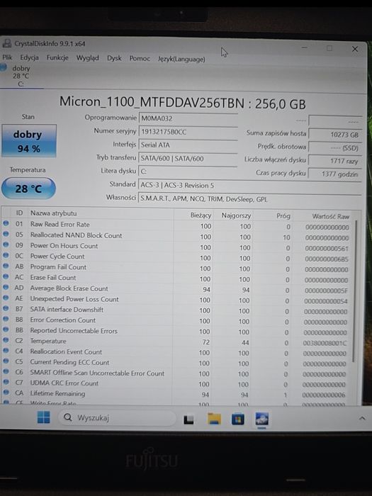Click the status dot for Erase Fail Count
This screenshot has width=372, height=496.
pos(6,276)
